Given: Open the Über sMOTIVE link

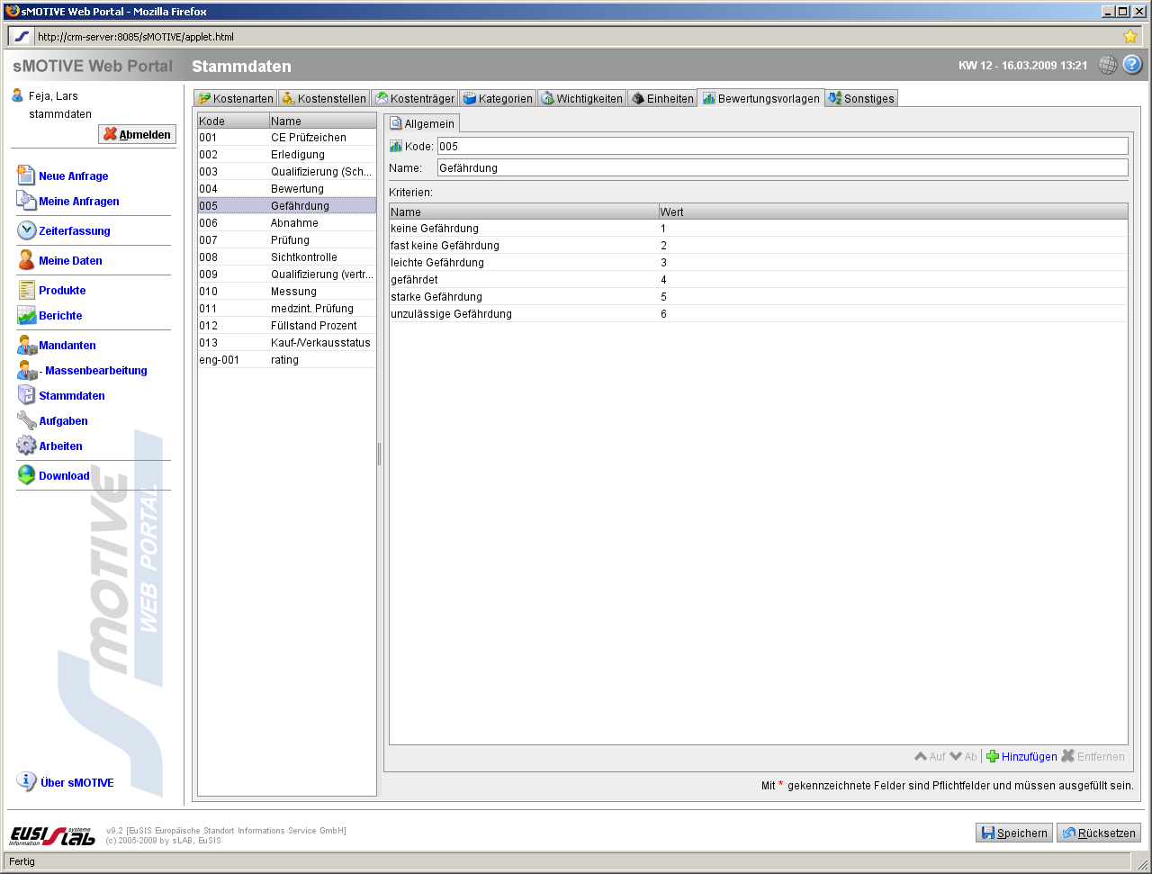Looking at the screenshot, I should click(77, 783).
